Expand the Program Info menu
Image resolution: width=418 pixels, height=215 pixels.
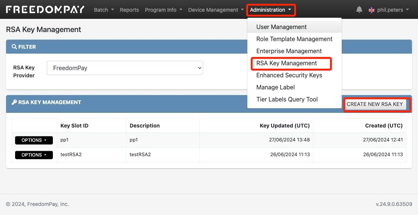(x=163, y=10)
